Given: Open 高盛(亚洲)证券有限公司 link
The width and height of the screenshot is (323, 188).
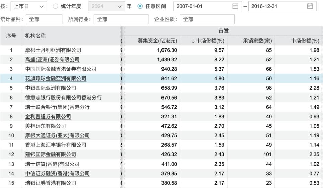Looking at the screenshot, I should click(52, 60).
